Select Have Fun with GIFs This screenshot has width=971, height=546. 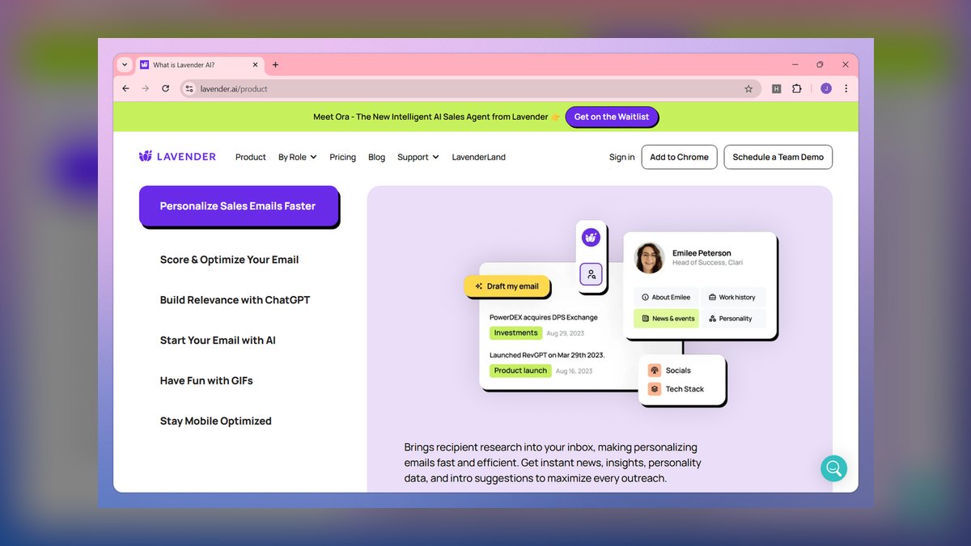(x=206, y=381)
